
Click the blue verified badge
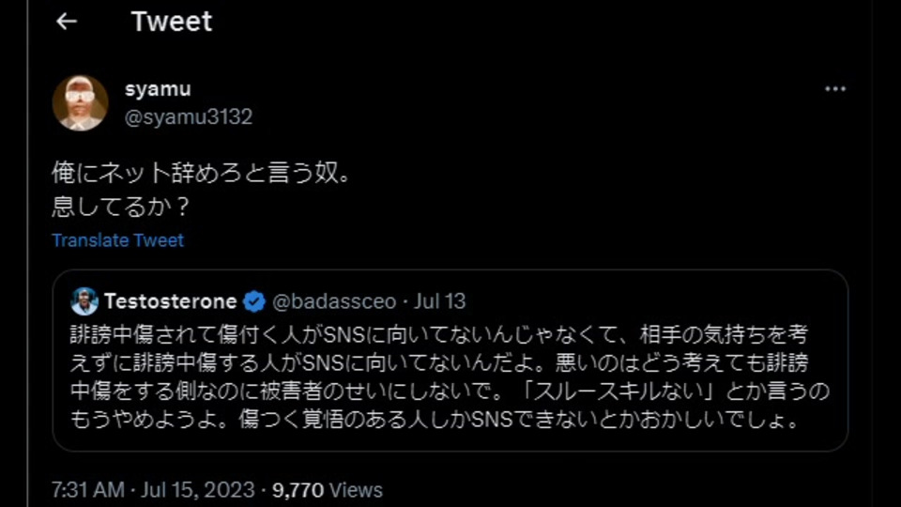point(253,301)
